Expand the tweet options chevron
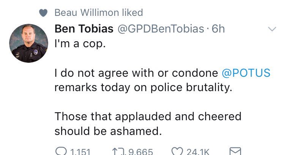 (x=272, y=29)
